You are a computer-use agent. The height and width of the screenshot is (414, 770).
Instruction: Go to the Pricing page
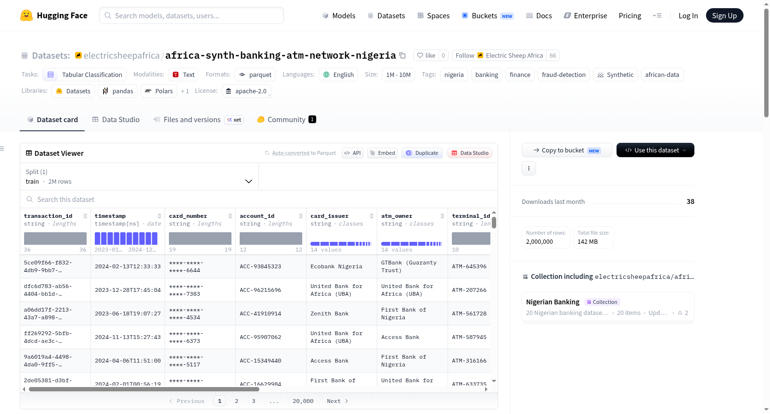pyautogui.click(x=630, y=15)
